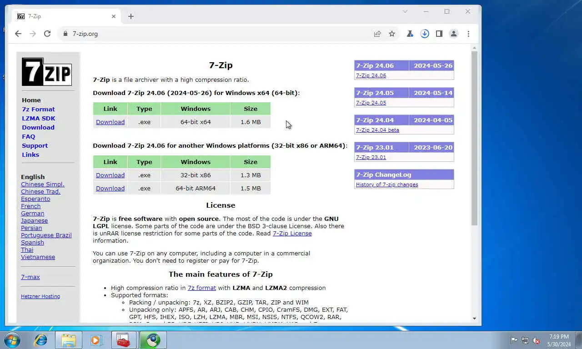Open 7-Zip 24.05 news link

pyautogui.click(x=371, y=103)
